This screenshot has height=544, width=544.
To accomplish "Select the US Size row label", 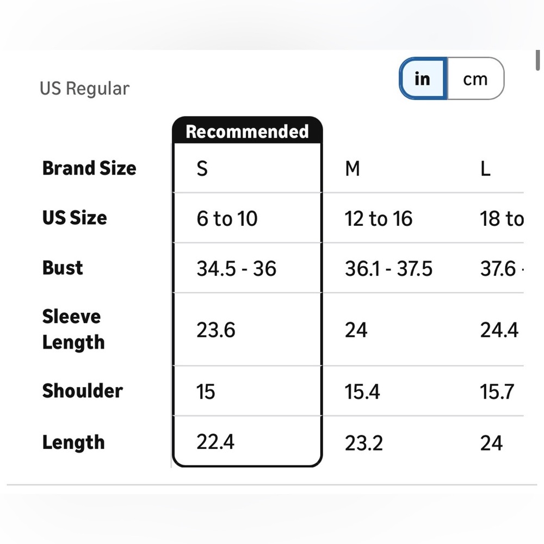I will 75,218.
